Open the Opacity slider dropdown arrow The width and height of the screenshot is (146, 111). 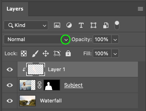(115, 39)
